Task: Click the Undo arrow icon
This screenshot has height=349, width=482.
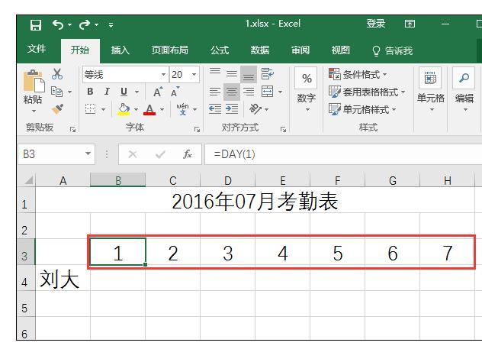Action: tap(58, 24)
